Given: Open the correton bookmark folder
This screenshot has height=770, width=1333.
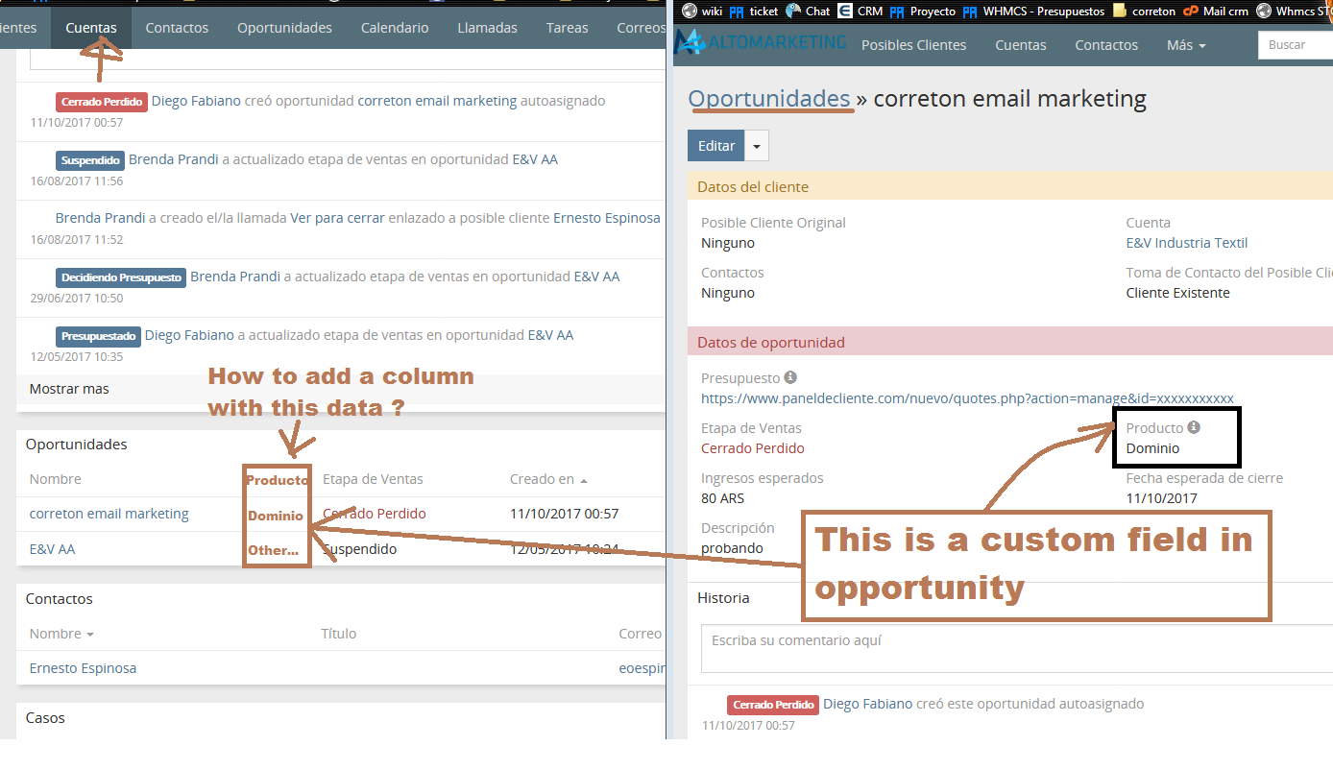Looking at the screenshot, I should point(1144,11).
